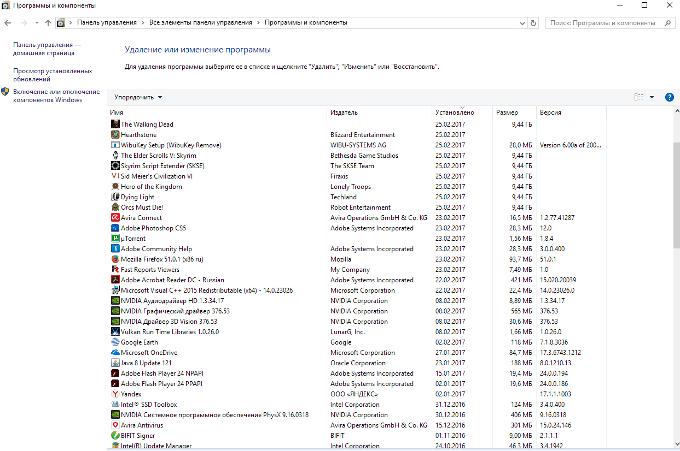Click The Walking Dead program icon
This screenshot has width=680, height=451.
tap(115, 124)
